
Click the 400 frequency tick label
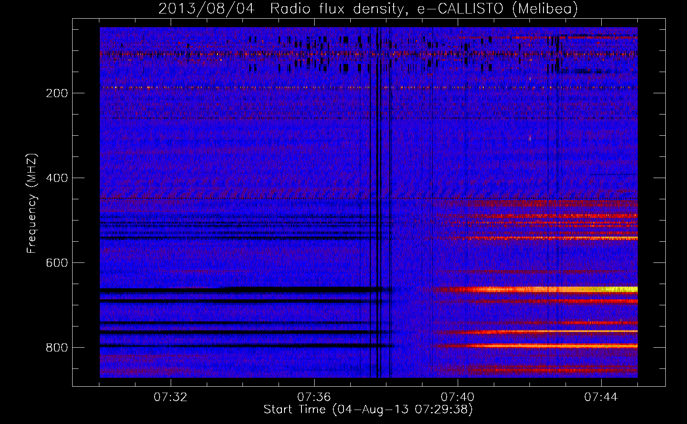(x=57, y=178)
